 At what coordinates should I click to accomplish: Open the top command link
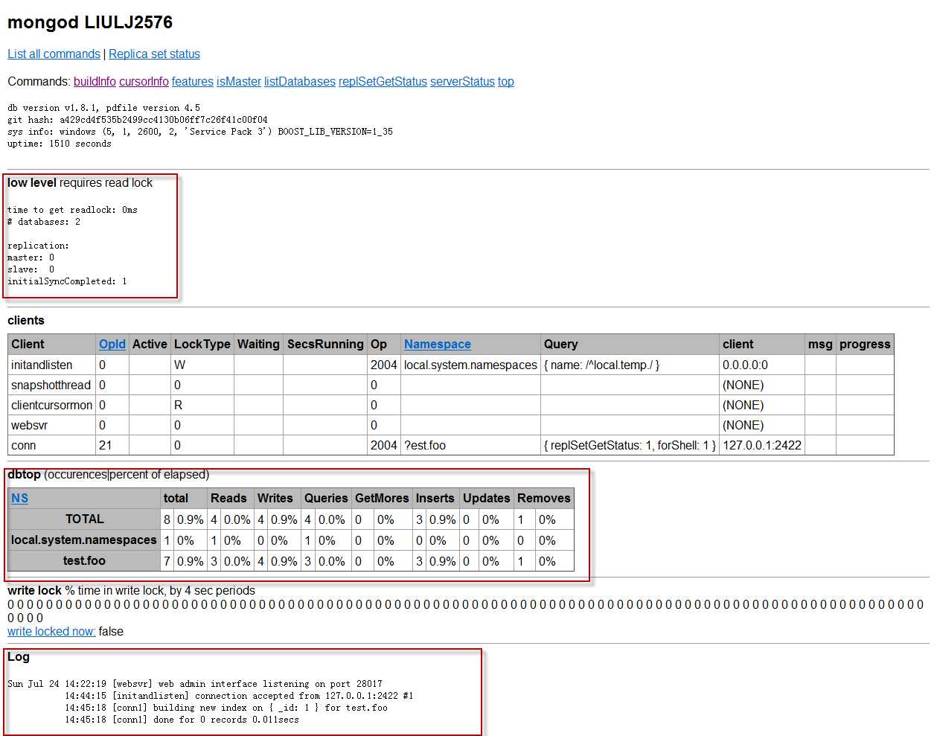click(506, 81)
